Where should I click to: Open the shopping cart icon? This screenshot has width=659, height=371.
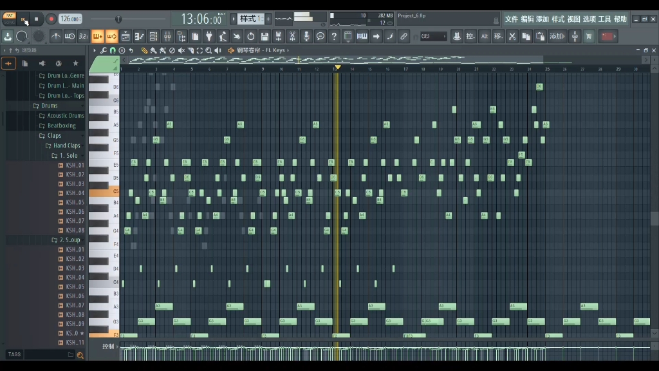(589, 36)
